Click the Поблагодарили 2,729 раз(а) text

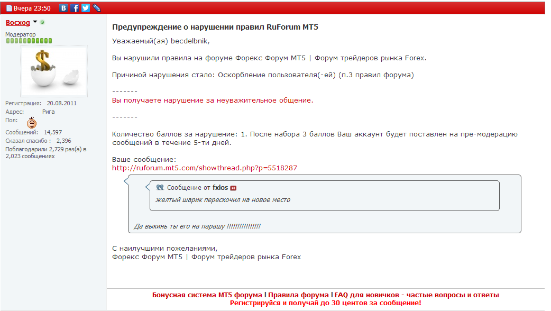45,152
